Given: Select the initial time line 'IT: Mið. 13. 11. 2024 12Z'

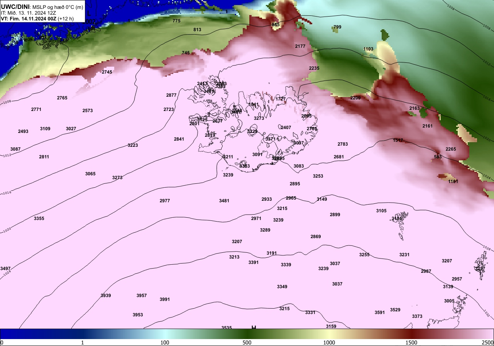Looking at the screenshot, I should 29,13.
